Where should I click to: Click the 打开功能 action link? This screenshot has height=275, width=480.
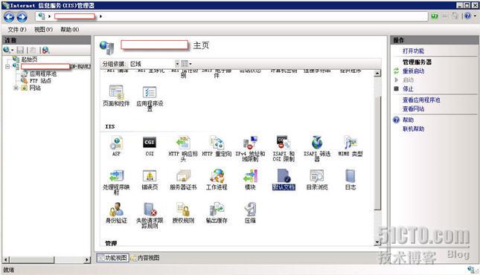pyautogui.click(x=413, y=51)
